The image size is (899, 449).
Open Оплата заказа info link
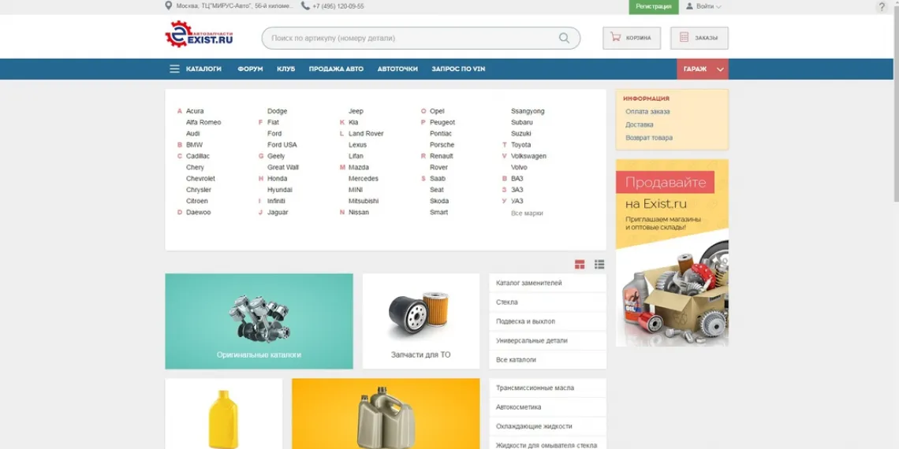(x=647, y=112)
